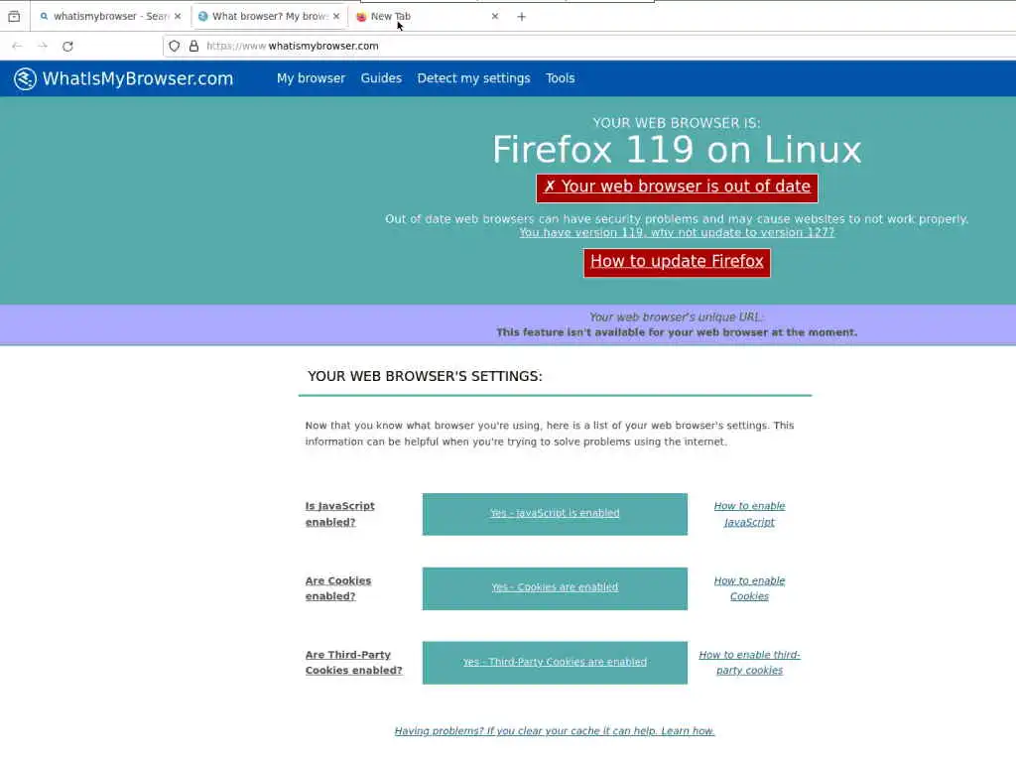This screenshot has width=1016, height=762.
Task: Click the update to version 127 link
Action: coord(677,232)
